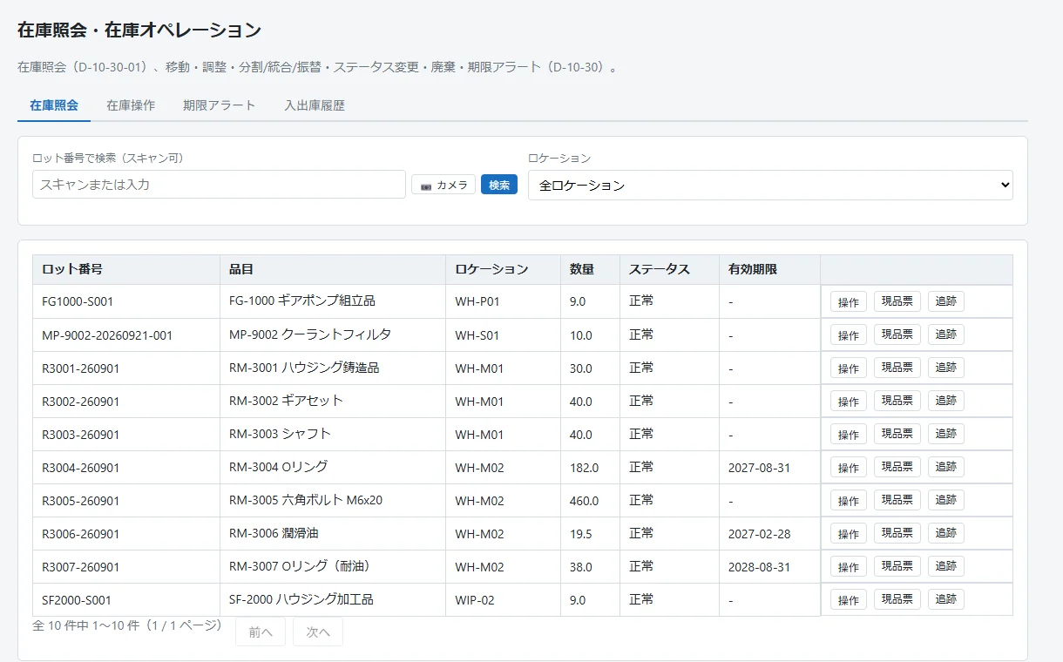
Task: Click 操作 for lot R3001-260901
Action: click(x=849, y=368)
